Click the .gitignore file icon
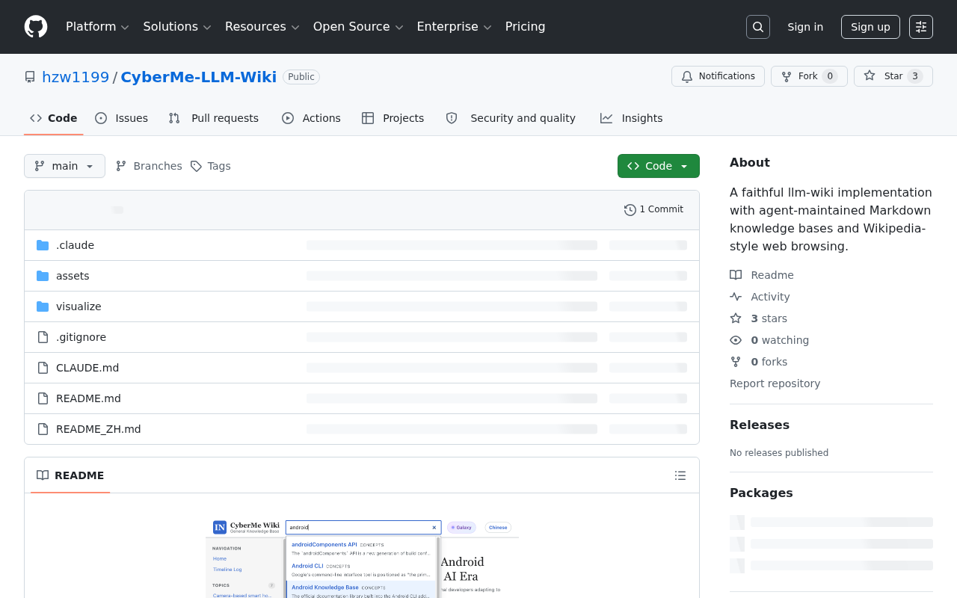The width and height of the screenshot is (957, 598). (x=43, y=337)
